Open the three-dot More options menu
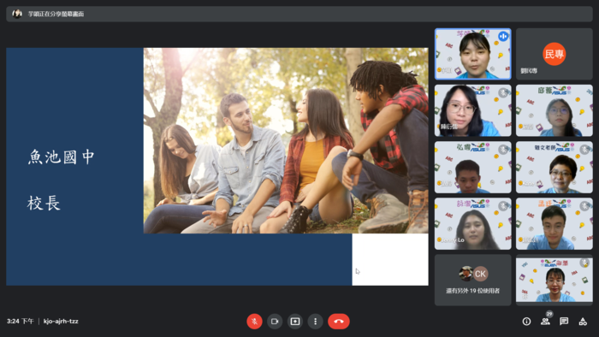599x337 pixels. 315,322
